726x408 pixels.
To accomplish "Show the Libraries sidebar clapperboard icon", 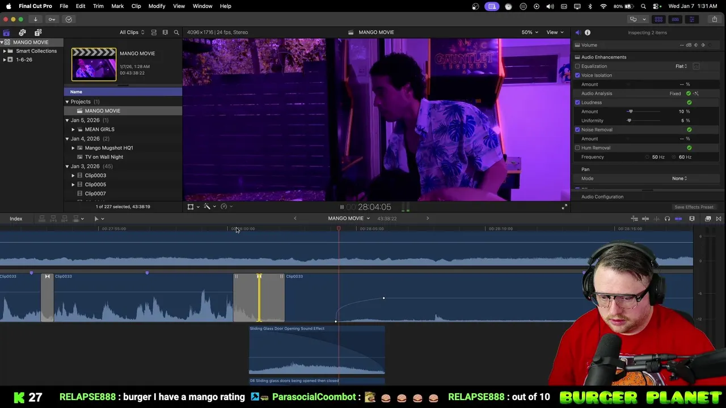I will tap(6, 32).
